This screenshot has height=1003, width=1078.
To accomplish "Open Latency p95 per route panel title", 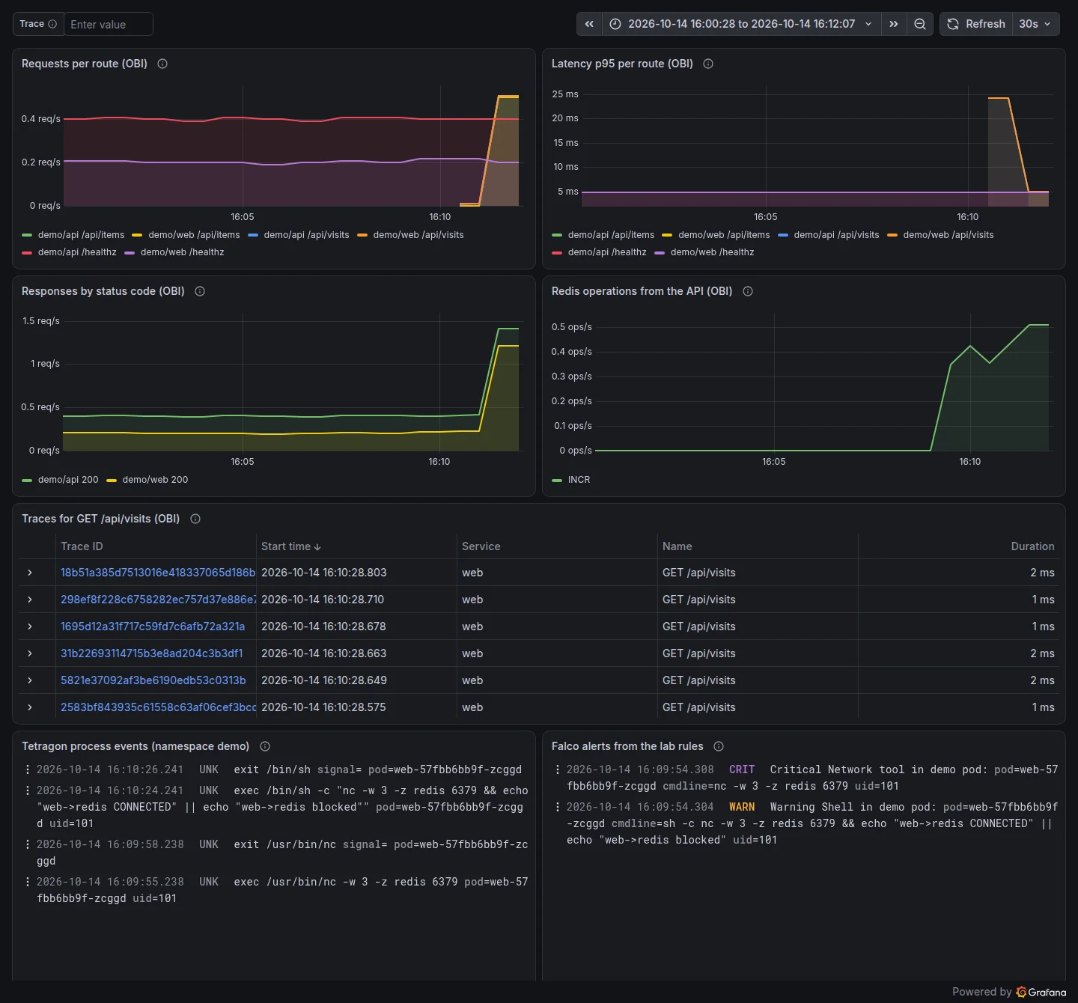I will click(622, 64).
